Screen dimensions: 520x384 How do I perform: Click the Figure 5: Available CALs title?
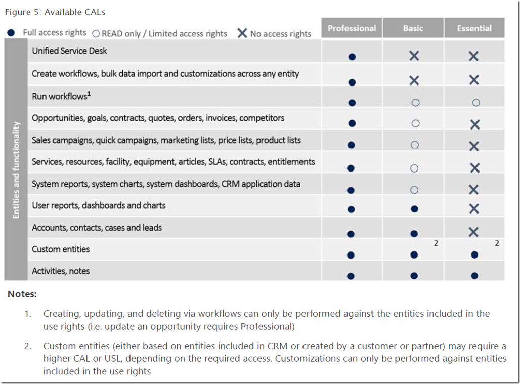pos(55,12)
